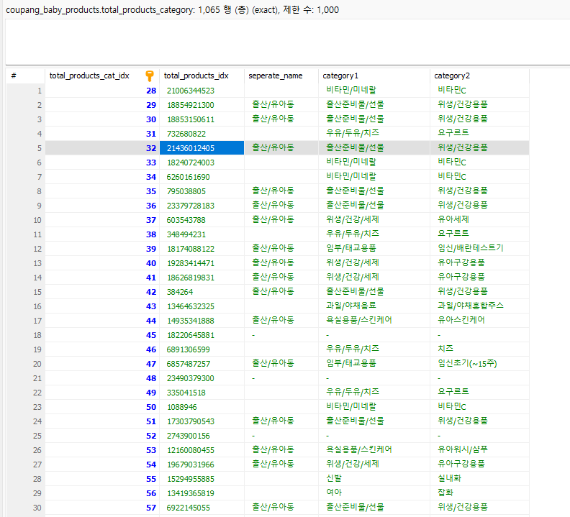The height and width of the screenshot is (517, 570).
Task: Click 치즈 category2 cell in row 19
Action: (x=479, y=349)
